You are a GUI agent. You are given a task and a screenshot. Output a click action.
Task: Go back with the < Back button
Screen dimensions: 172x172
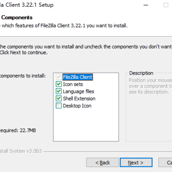pos(103,162)
